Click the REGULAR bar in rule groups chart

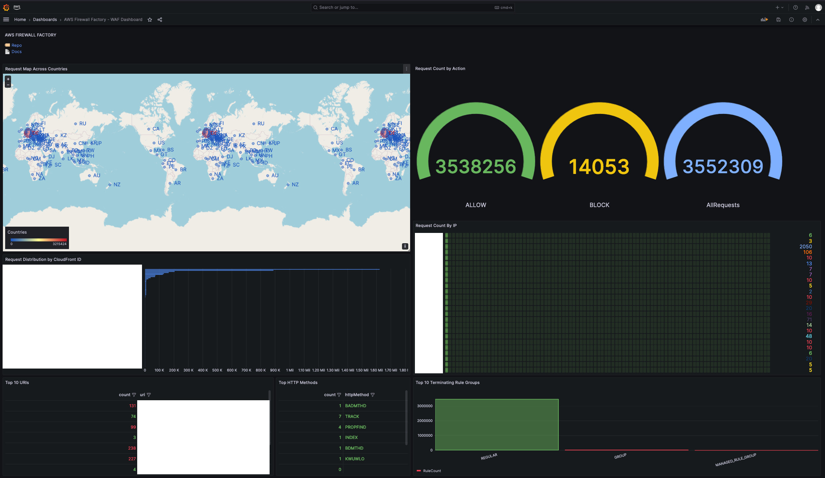pyautogui.click(x=497, y=425)
